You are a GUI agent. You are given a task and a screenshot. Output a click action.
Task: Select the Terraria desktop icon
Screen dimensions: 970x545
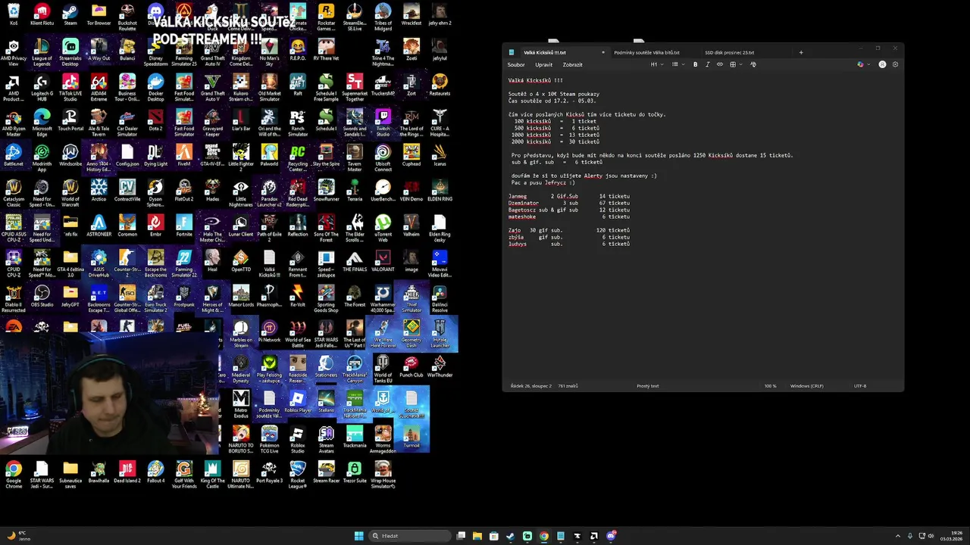355,192
